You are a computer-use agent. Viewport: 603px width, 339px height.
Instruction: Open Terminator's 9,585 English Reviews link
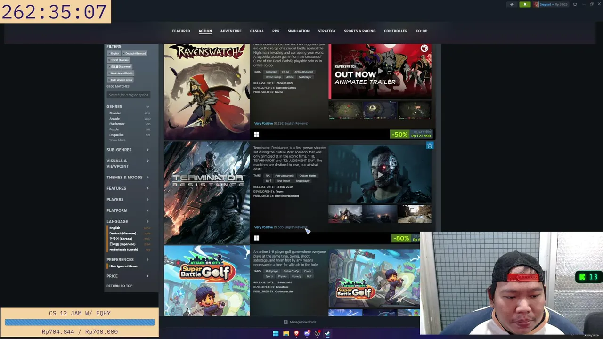click(x=291, y=227)
